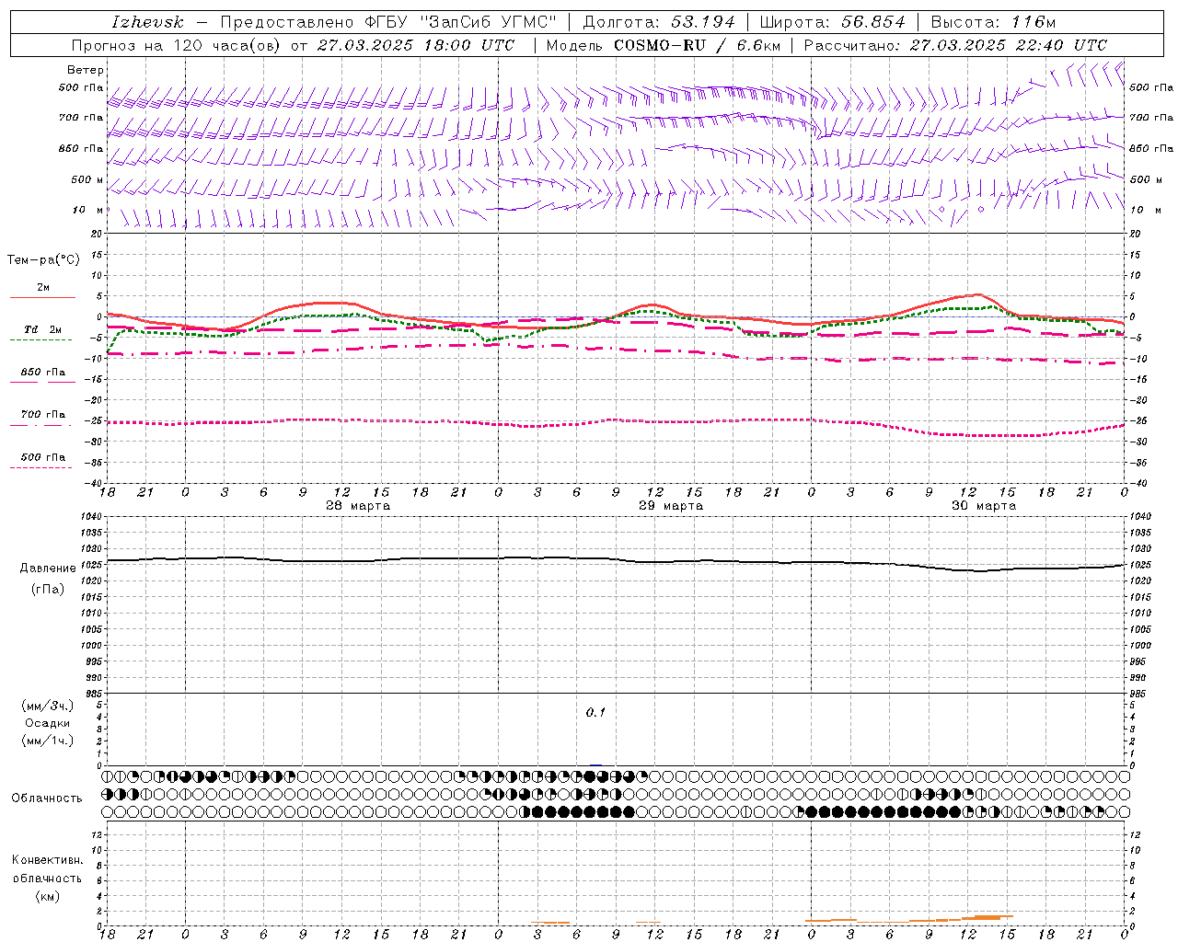Click the (гПа) unit under Давление

pyautogui.click(x=48, y=590)
